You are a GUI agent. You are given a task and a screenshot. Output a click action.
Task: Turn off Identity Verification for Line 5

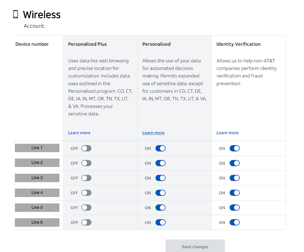[x=234, y=207]
